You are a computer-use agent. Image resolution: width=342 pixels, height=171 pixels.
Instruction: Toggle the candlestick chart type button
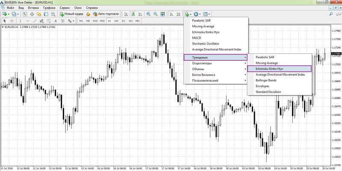point(133,14)
